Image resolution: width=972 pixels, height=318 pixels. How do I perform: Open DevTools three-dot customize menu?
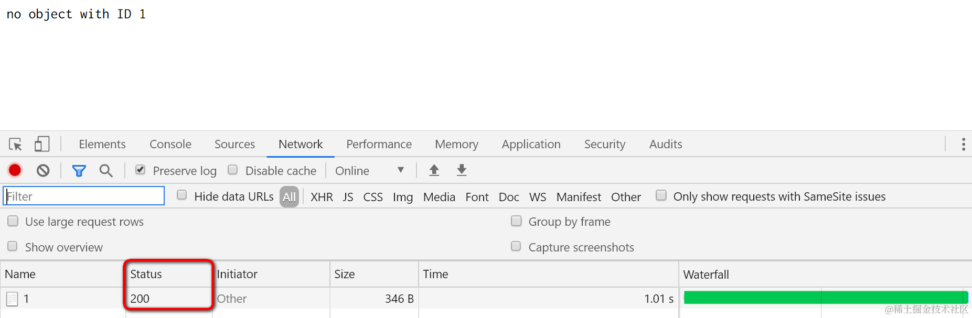[x=963, y=144]
